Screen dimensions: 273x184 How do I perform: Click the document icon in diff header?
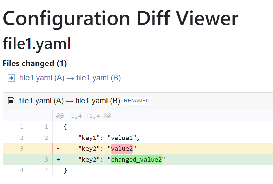[11, 101]
